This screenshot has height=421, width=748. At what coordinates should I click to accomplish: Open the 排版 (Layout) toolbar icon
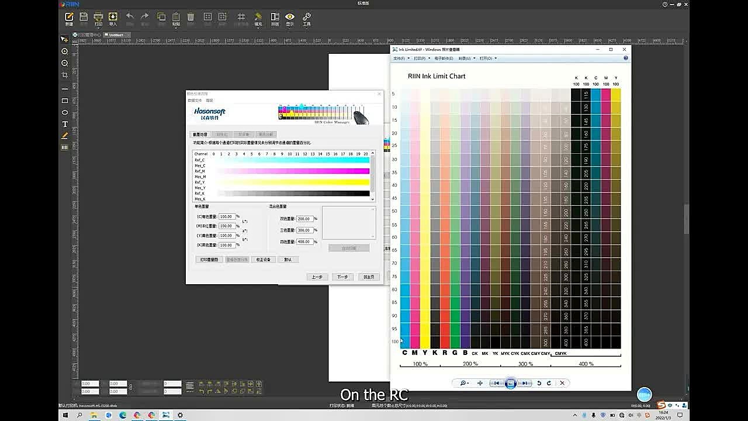[275, 19]
